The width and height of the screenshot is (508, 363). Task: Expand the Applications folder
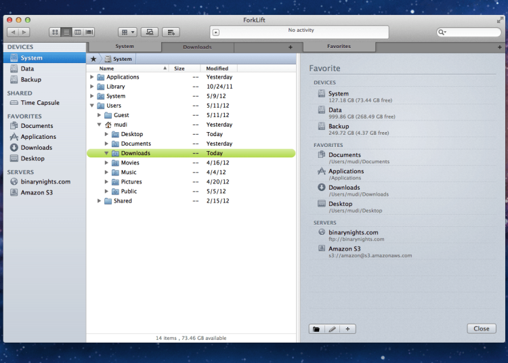pos(92,77)
